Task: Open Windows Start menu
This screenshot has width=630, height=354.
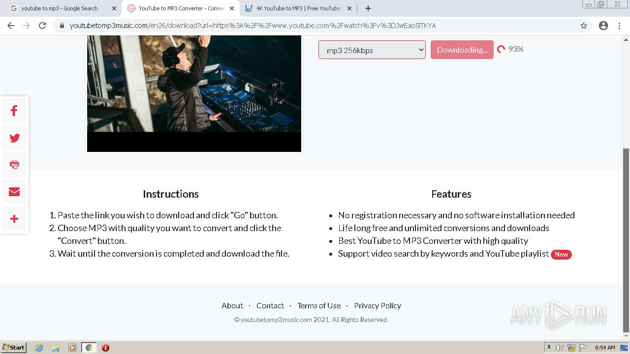Action: coord(14,348)
